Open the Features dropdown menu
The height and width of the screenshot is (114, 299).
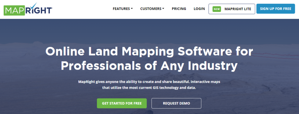[123, 9]
